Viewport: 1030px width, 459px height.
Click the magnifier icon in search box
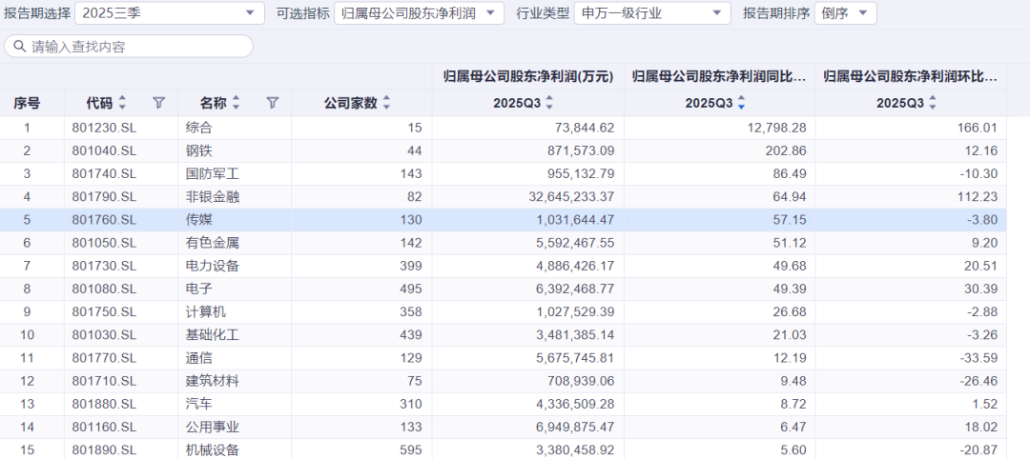(x=20, y=47)
